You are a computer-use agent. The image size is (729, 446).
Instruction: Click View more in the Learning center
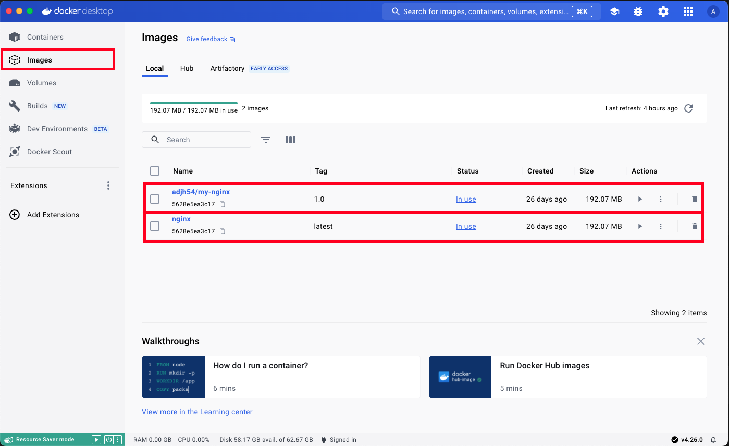point(197,412)
